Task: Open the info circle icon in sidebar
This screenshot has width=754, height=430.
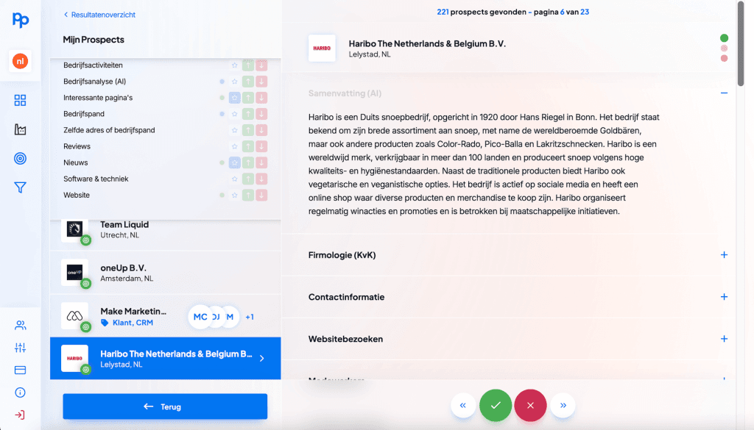Action: click(x=20, y=393)
